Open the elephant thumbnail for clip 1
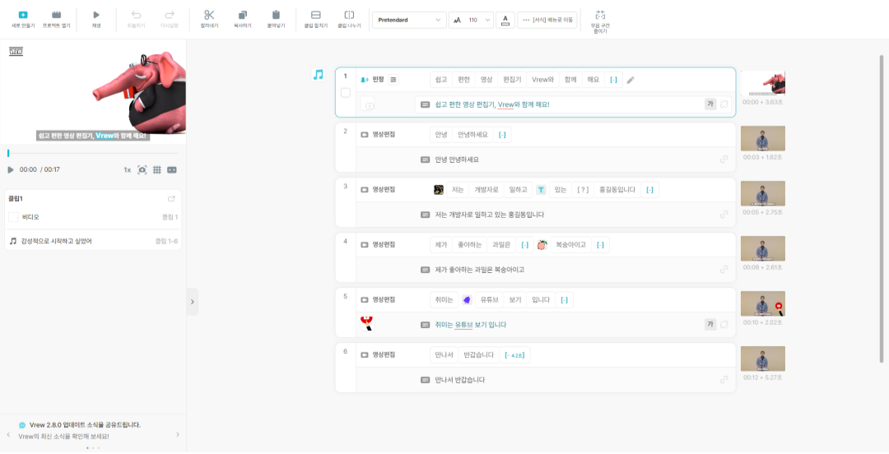This screenshot has width=889, height=454. (763, 83)
